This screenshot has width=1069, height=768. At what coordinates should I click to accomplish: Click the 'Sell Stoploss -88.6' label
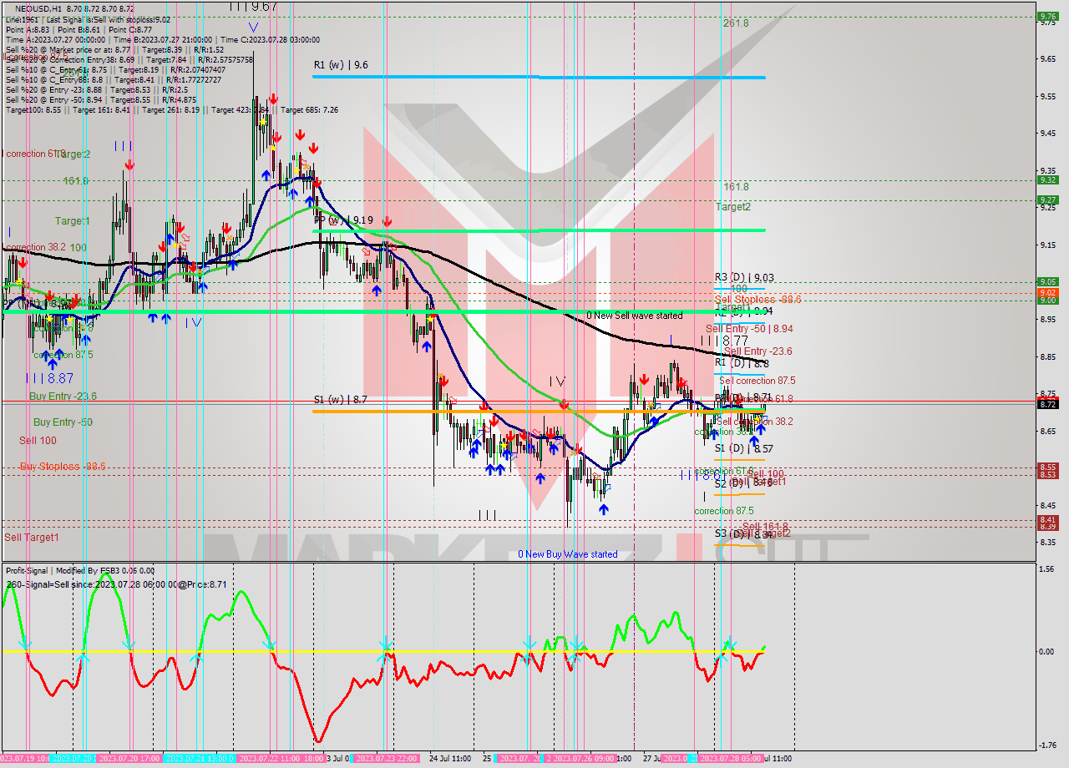pyautogui.click(x=757, y=299)
